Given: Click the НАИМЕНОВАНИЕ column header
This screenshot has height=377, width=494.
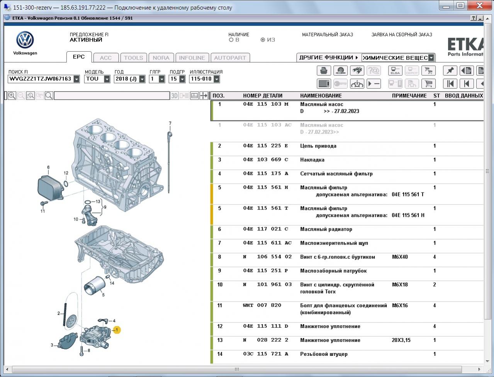Looking at the screenshot, I should pos(321,96).
